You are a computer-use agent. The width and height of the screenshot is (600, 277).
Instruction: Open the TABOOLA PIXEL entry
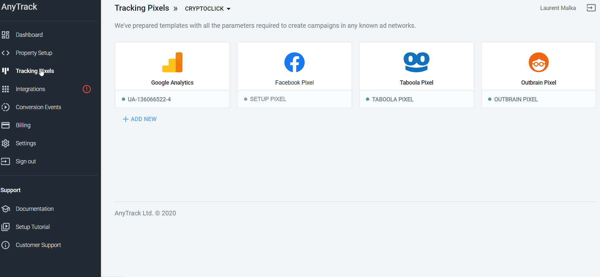pyautogui.click(x=393, y=99)
